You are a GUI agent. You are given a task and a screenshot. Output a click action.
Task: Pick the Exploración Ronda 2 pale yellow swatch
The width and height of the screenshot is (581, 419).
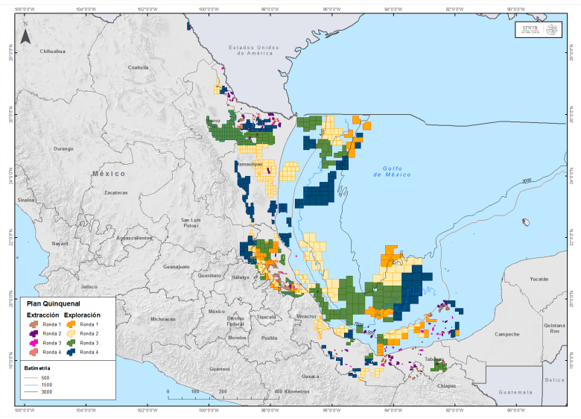(70, 334)
